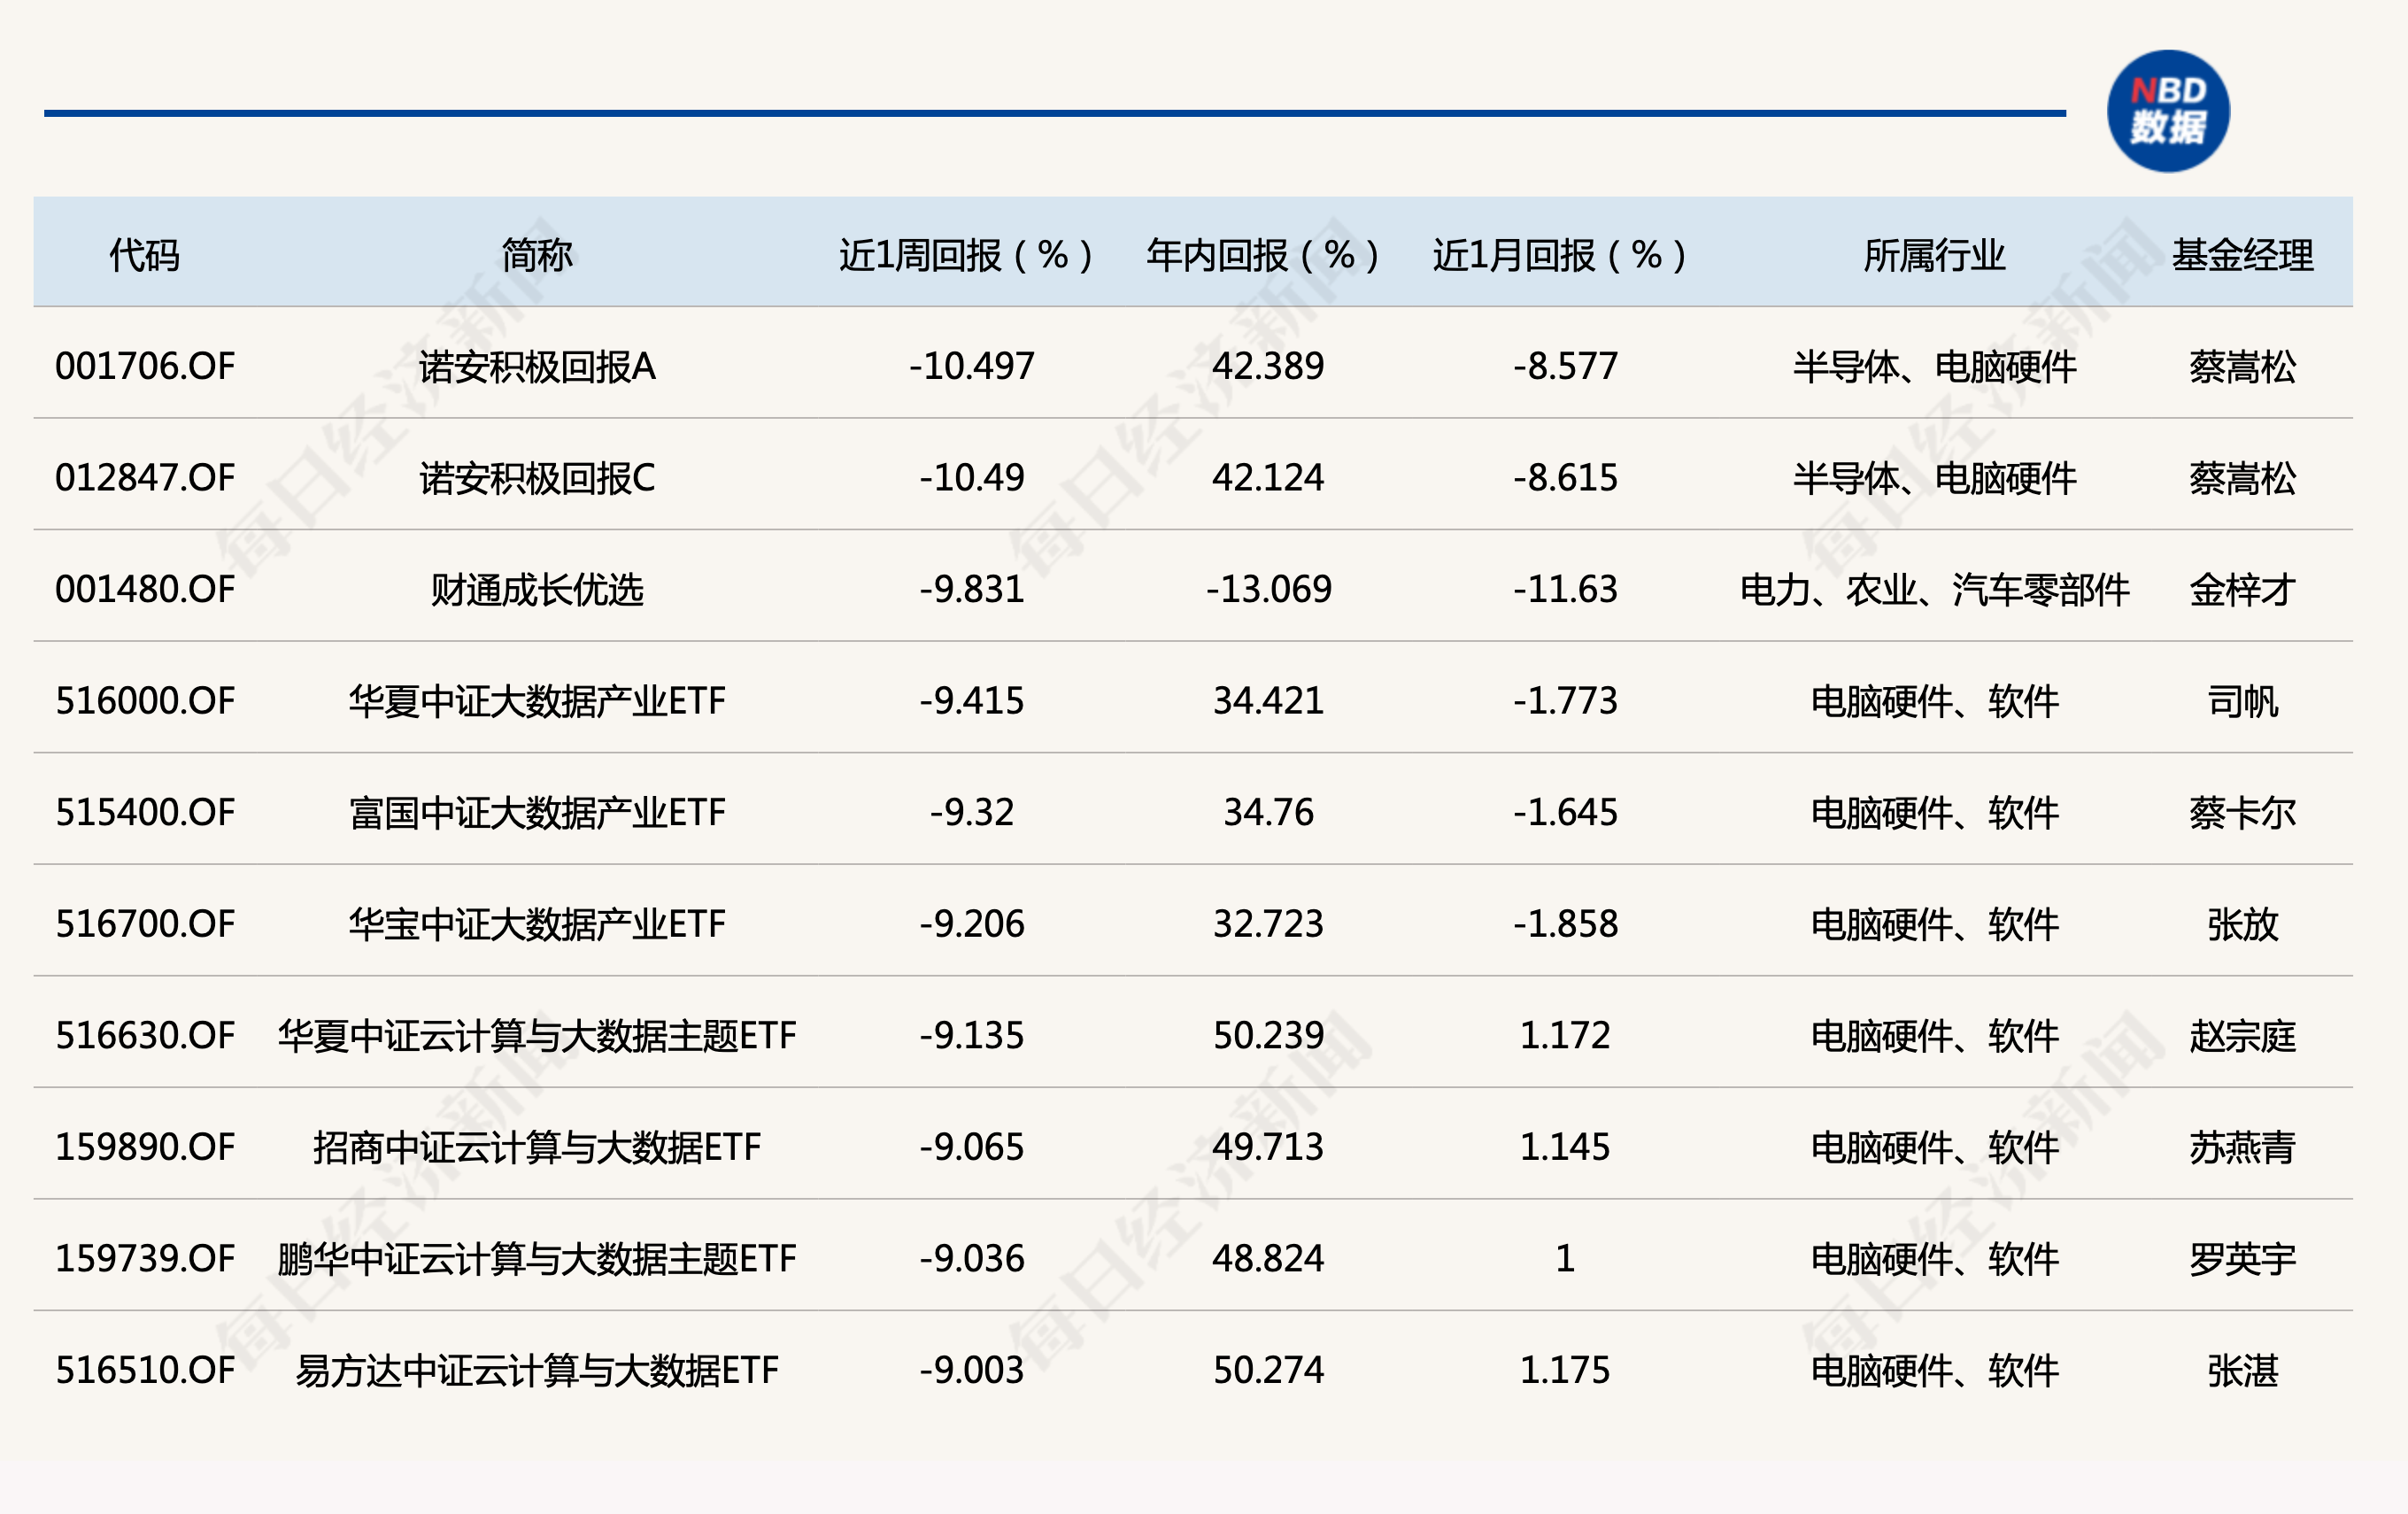Click the weekly return value -9.831

(x=972, y=589)
